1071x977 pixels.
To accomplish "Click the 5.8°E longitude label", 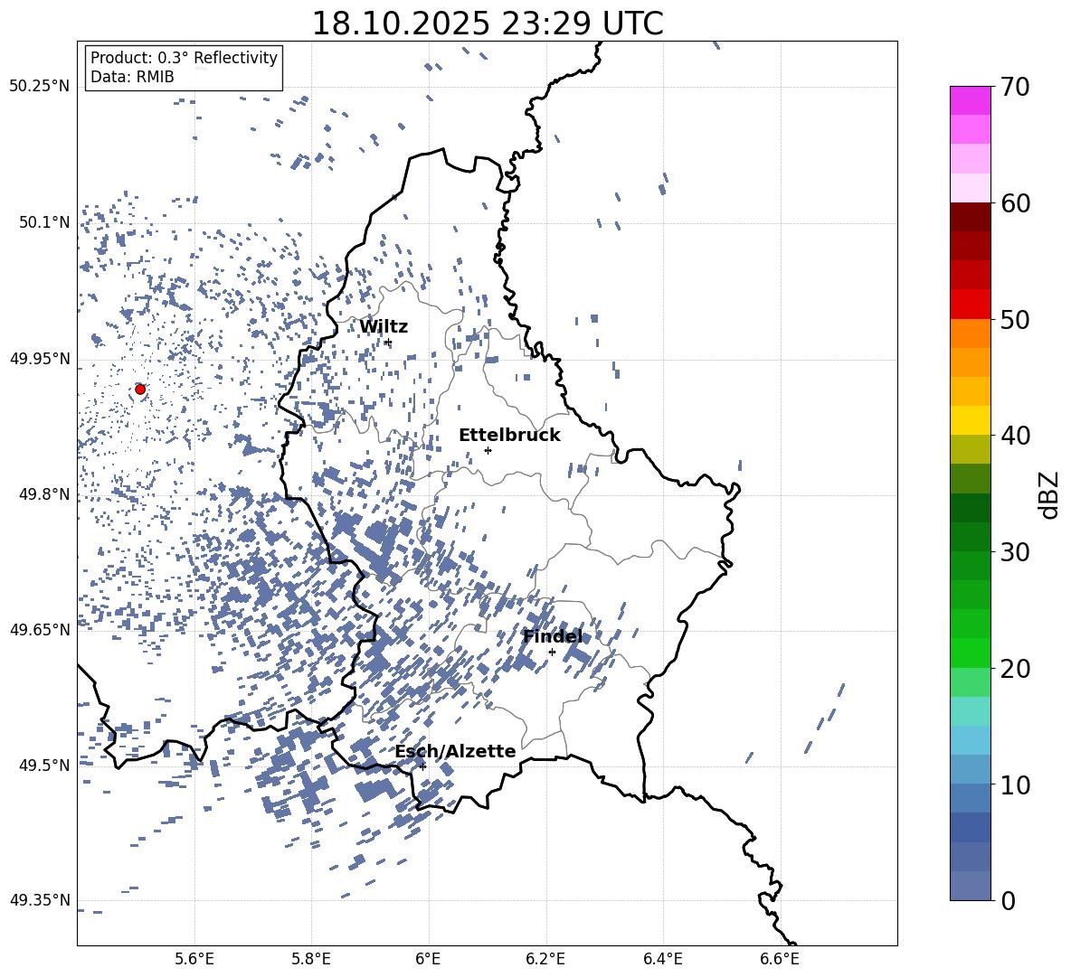I will [x=311, y=959].
